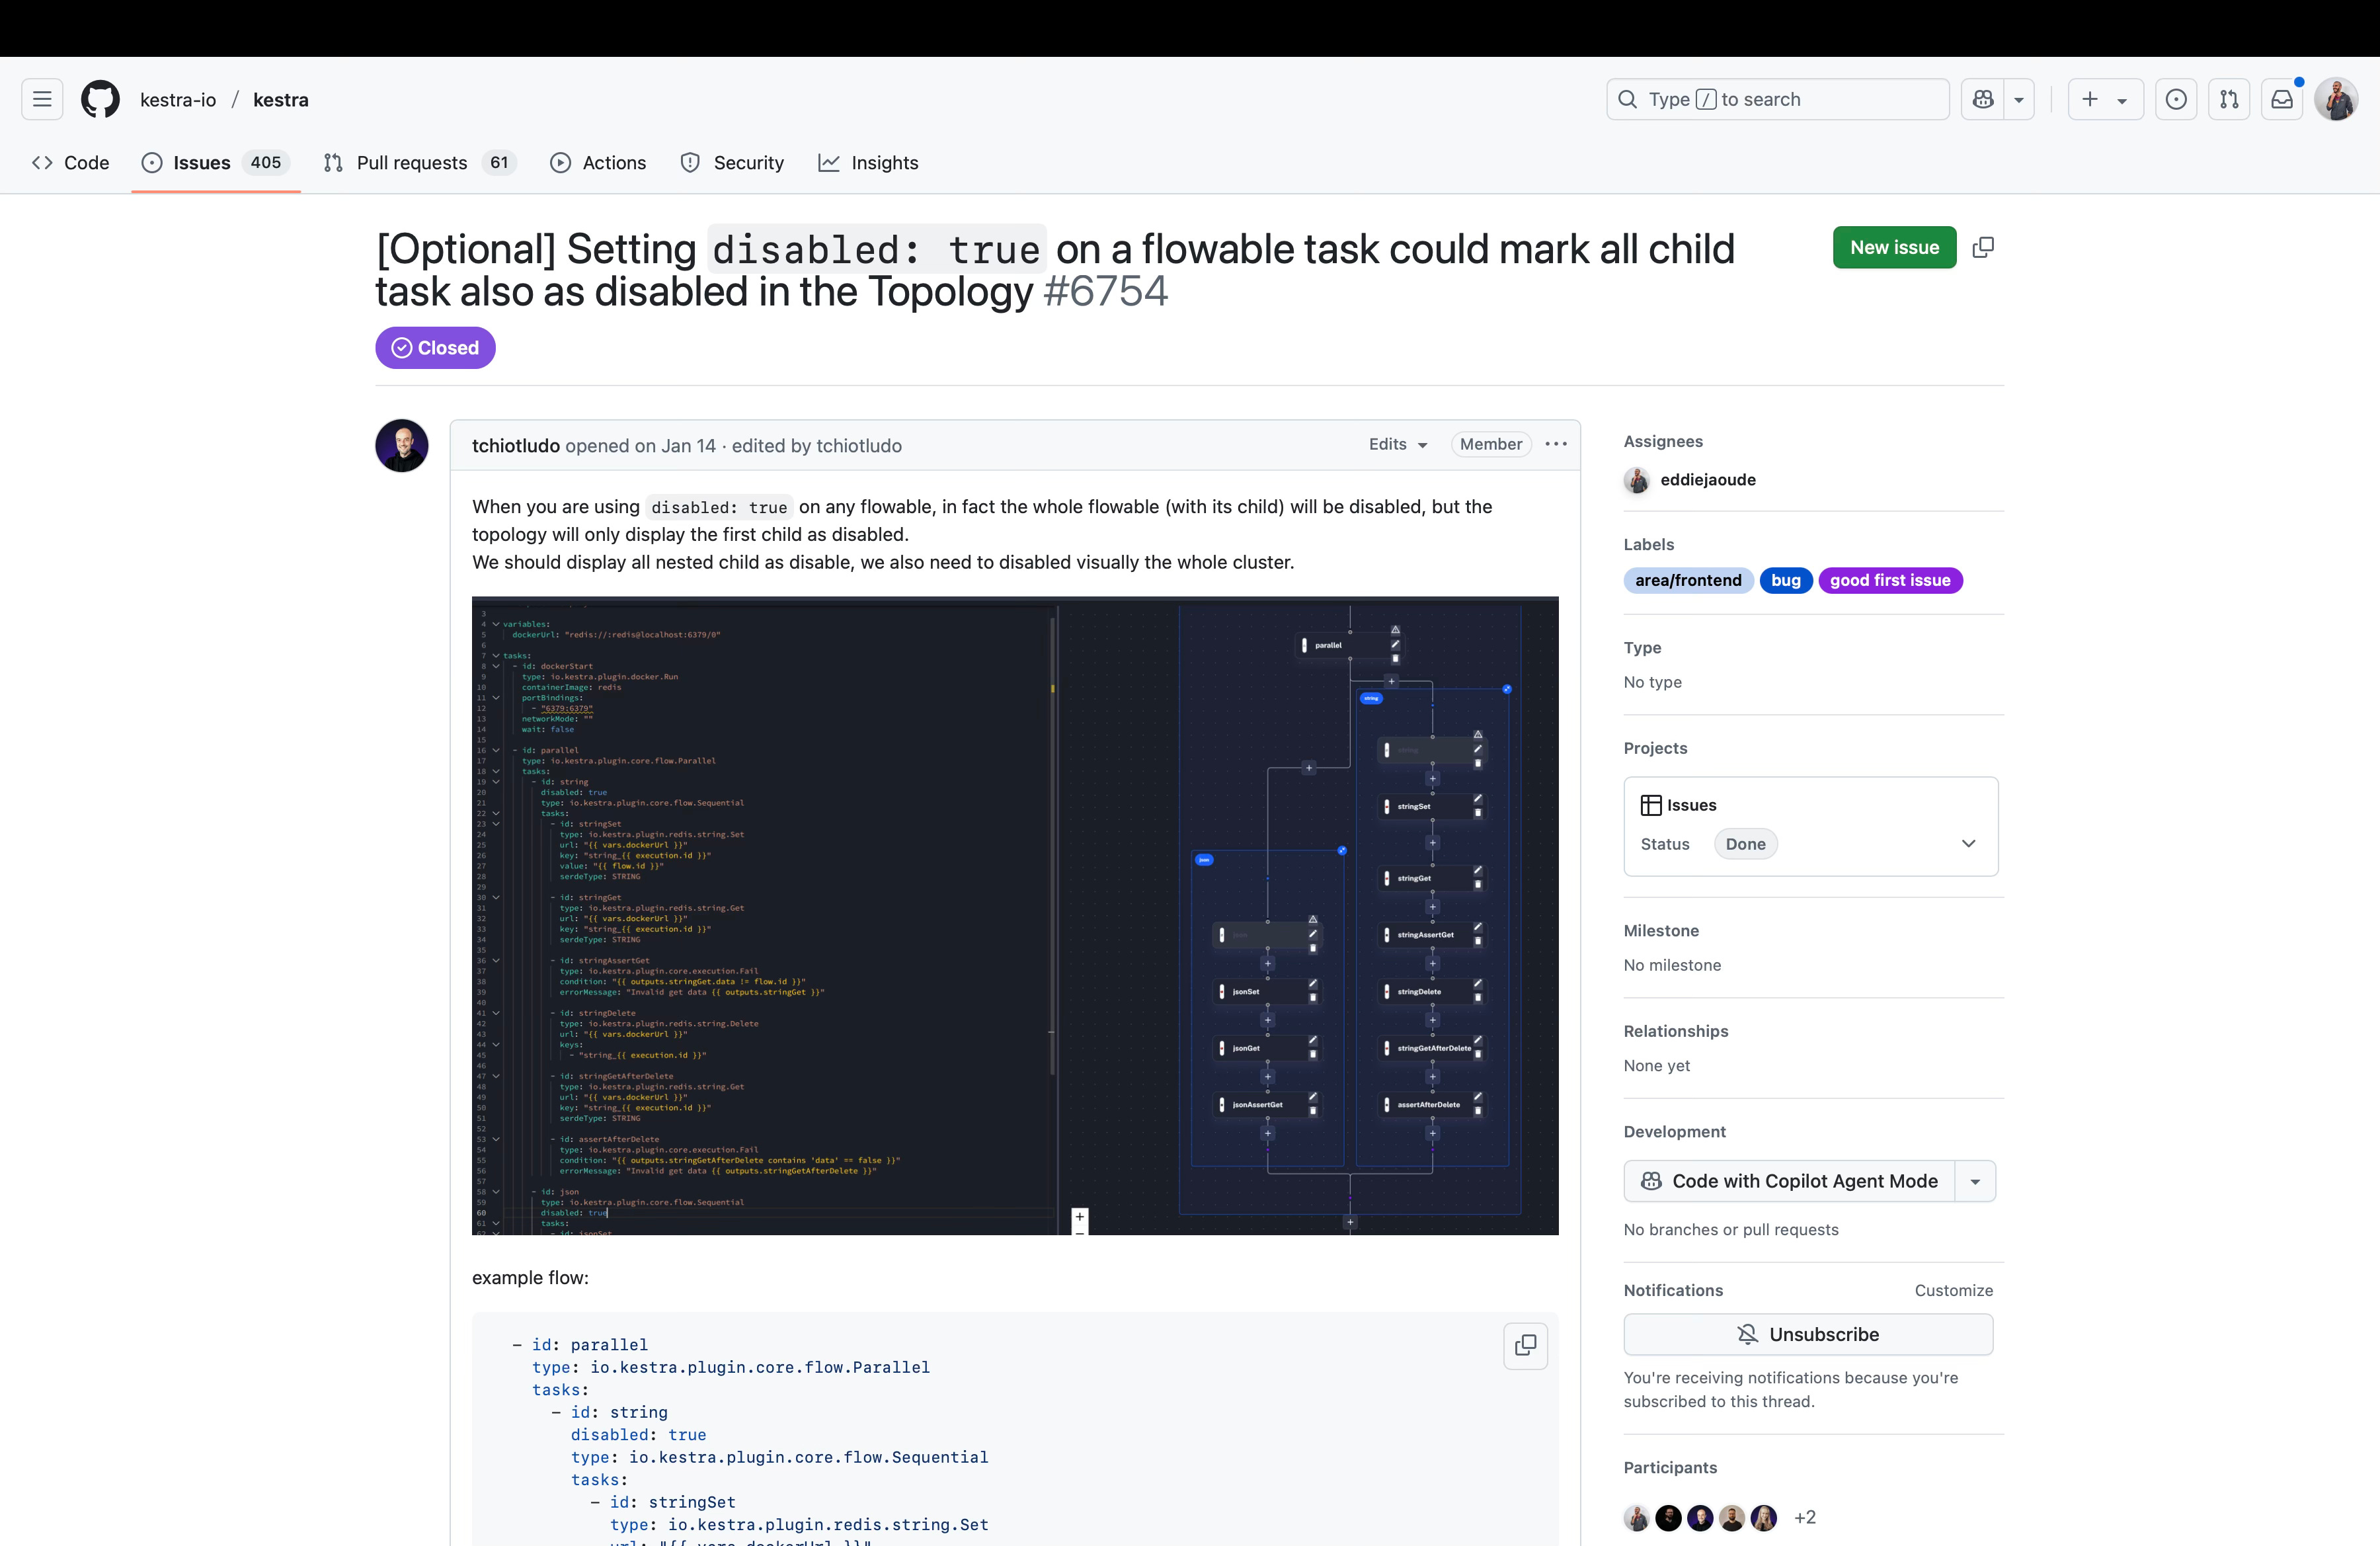The image size is (2380, 1546).
Task: Open your pull requests icon in header
Action: click(x=2229, y=99)
